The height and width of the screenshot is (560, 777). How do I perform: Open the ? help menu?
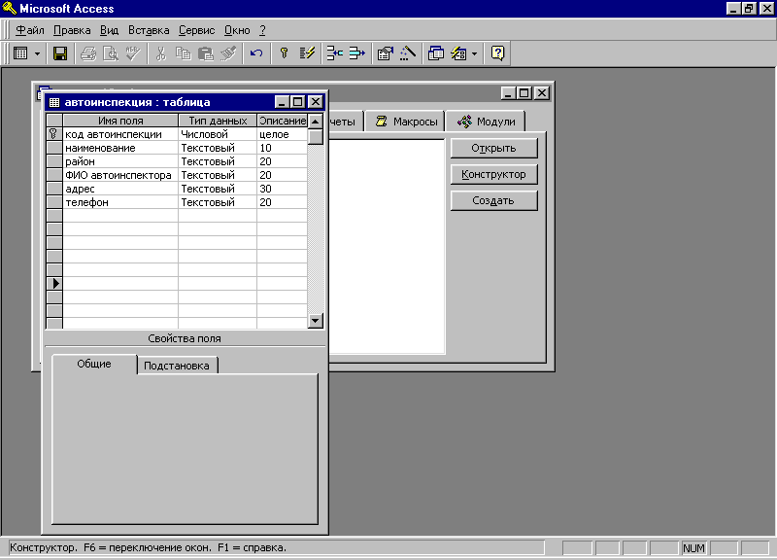262,30
